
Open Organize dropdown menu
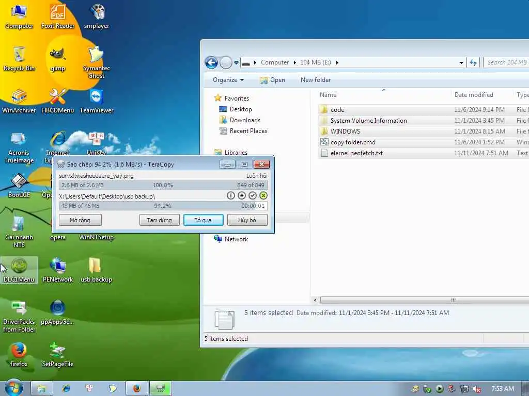click(x=228, y=80)
